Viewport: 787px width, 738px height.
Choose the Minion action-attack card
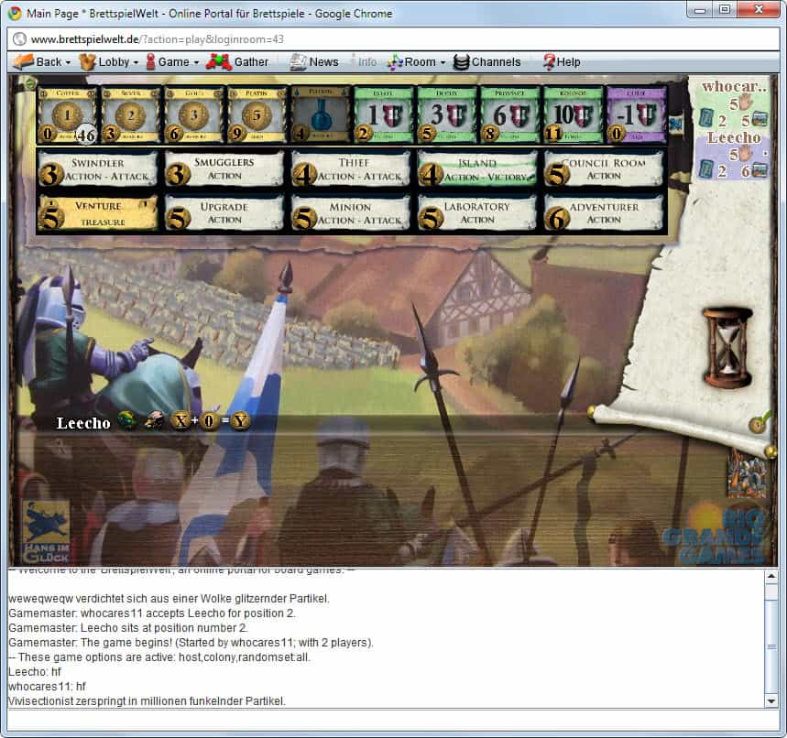point(351,213)
